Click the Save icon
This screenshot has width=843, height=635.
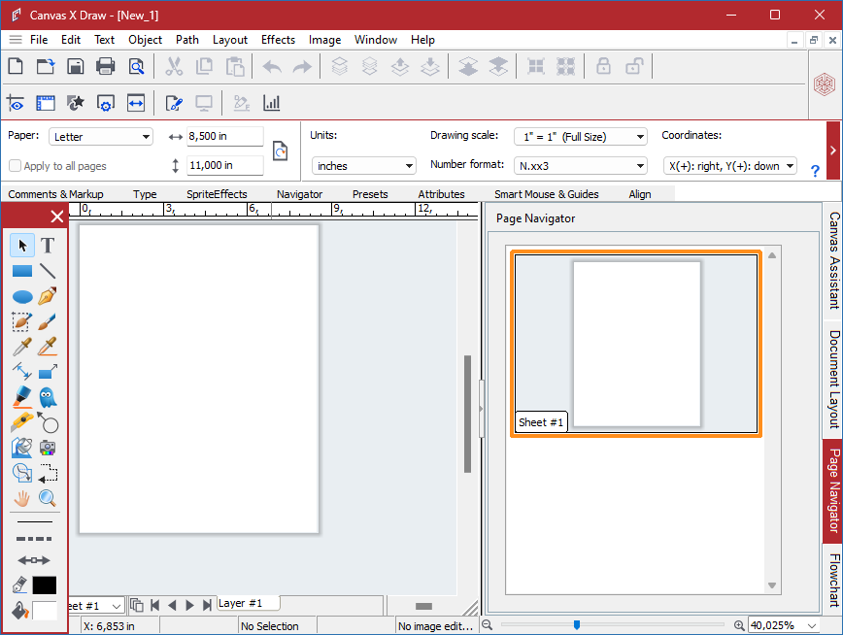[76, 67]
